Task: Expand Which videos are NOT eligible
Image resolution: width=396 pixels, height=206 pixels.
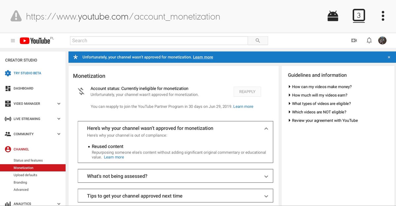Action: pos(317,112)
